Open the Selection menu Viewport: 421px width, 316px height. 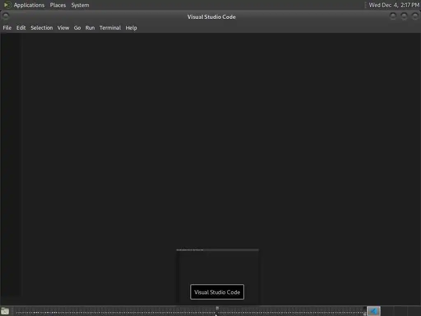pos(42,28)
